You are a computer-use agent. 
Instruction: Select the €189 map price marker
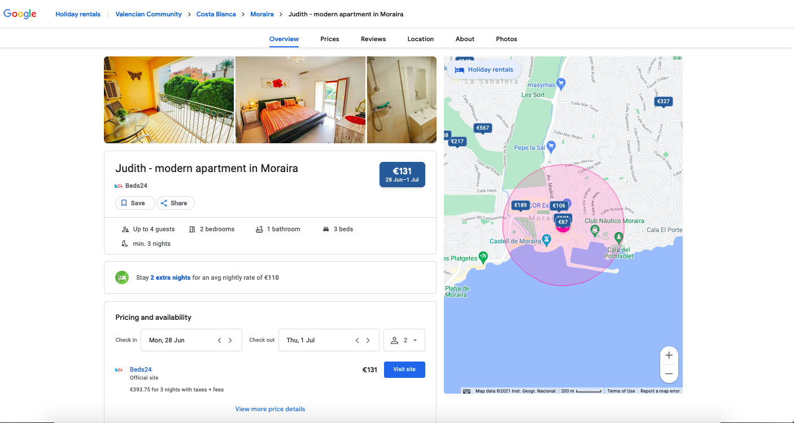pyautogui.click(x=520, y=205)
